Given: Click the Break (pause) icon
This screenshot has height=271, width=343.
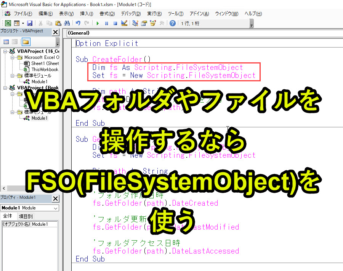Looking at the screenshot, I should click(x=107, y=23).
